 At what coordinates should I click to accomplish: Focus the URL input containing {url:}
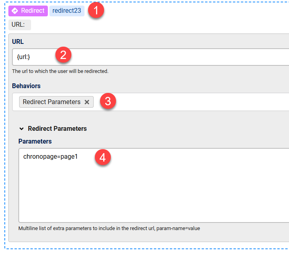[159, 57]
